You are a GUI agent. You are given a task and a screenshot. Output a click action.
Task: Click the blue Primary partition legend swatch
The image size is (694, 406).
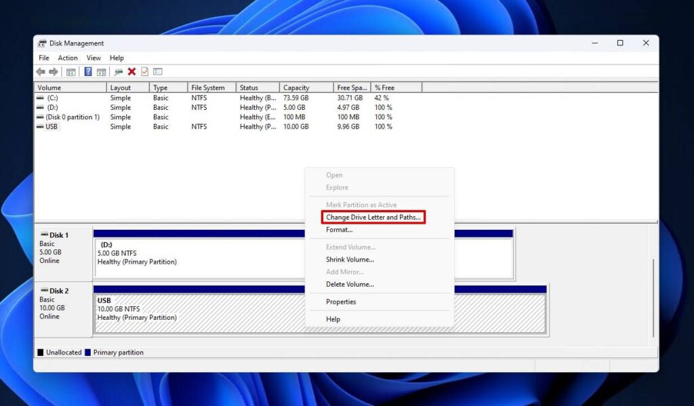[87, 352]
